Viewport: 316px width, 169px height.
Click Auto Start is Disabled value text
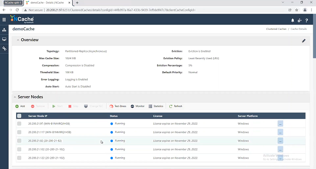tap(78, 86)
